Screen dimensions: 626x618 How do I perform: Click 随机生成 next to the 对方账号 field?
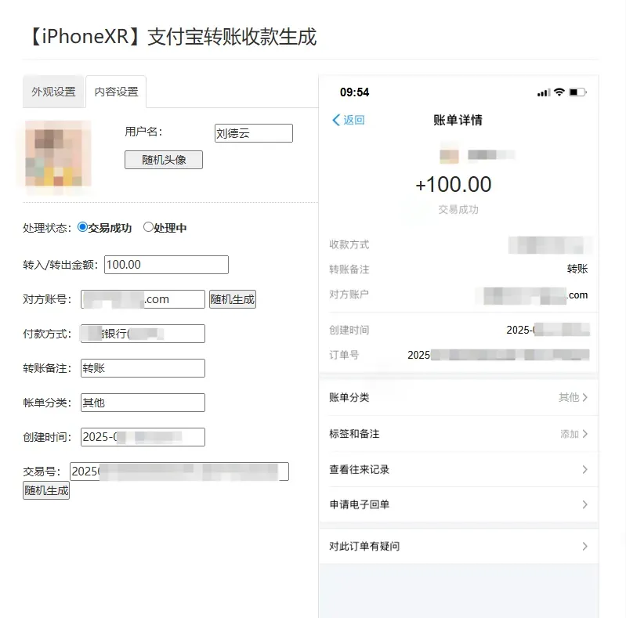coord(233,299)
